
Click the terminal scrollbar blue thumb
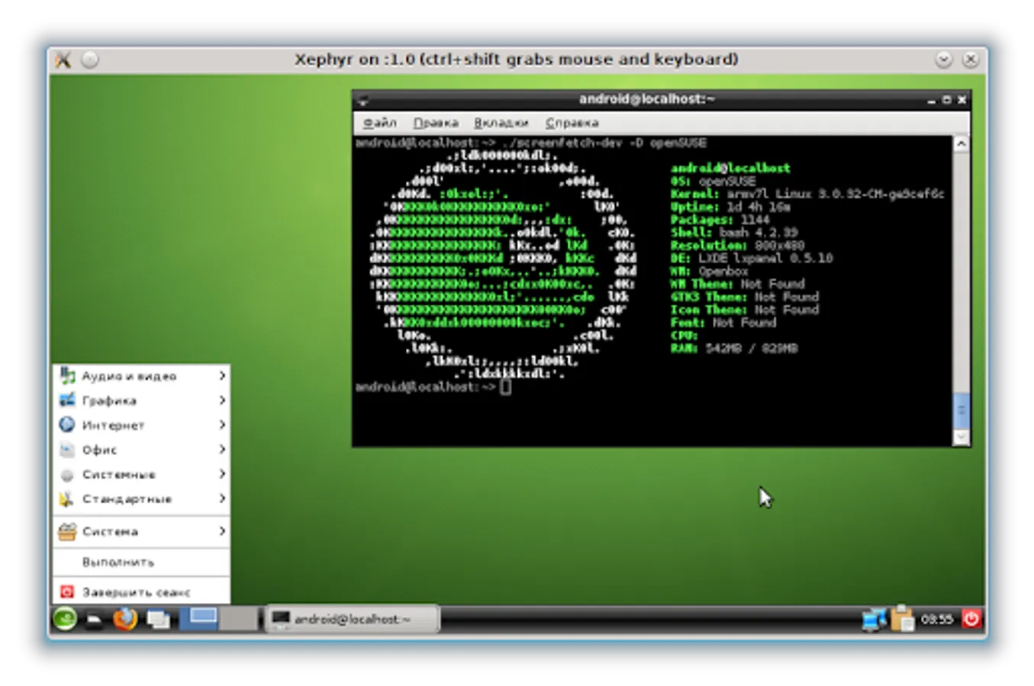click(962, 410)
